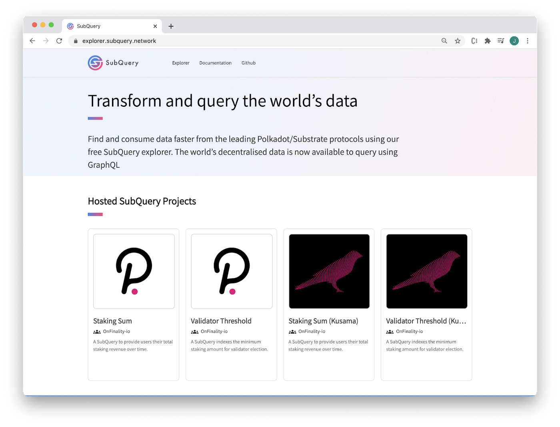Image resolution: width=560 pixels, height=427 pixels.
Task: Open the Staking Sum (Kusama) bird thumbnail
Action: (329, 271)
